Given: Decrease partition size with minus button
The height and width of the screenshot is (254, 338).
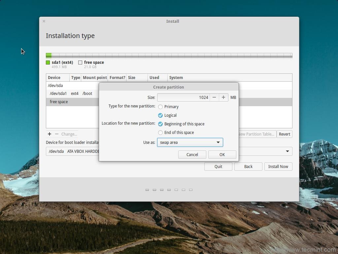Looking at the screenshot, I should [214, 98].
